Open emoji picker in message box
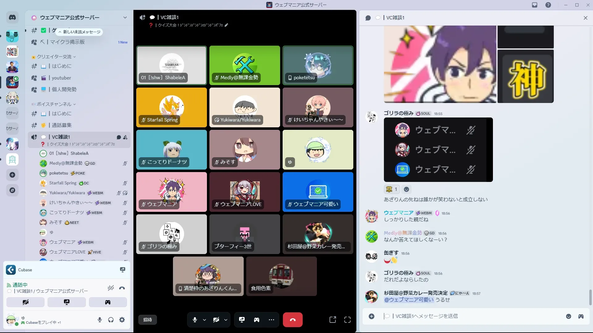This screenshot has width=593, height=333. (569, 316)
